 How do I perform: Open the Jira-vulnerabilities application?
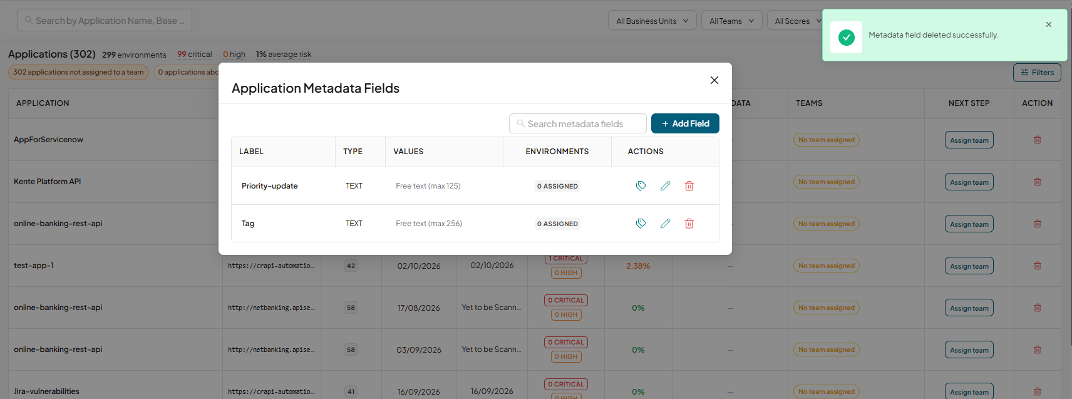tap(46, 391)
